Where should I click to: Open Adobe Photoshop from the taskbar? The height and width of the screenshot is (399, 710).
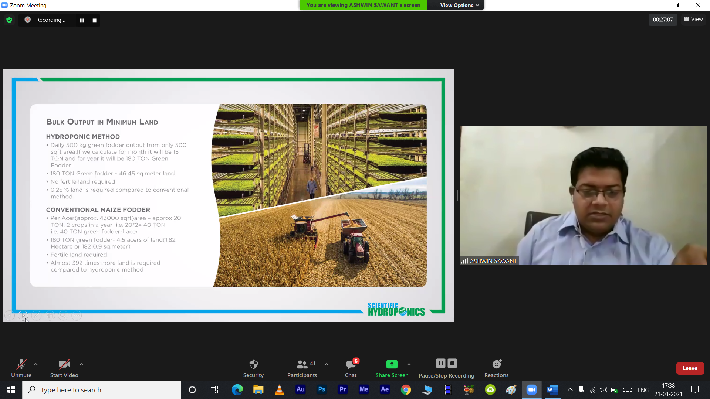pos(321,389)
